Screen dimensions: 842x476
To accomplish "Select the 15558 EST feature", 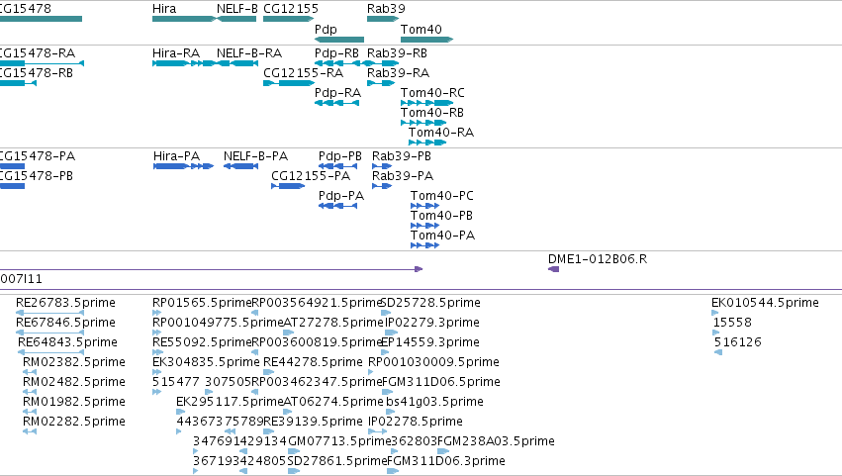I will (x=716, y=333).
